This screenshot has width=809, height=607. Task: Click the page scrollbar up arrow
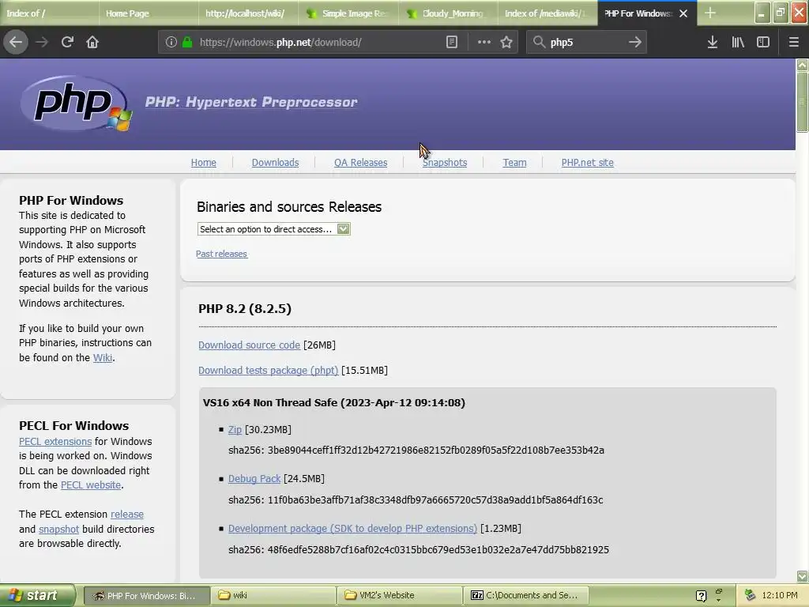[802, 65]
